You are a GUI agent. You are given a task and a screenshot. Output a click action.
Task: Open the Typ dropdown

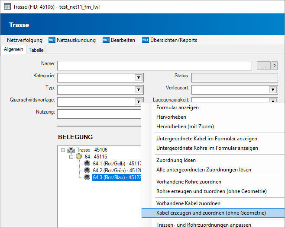click(139, 89)
